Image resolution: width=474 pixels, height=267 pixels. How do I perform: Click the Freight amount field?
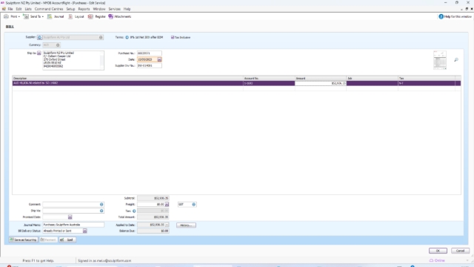pos(150,205)
